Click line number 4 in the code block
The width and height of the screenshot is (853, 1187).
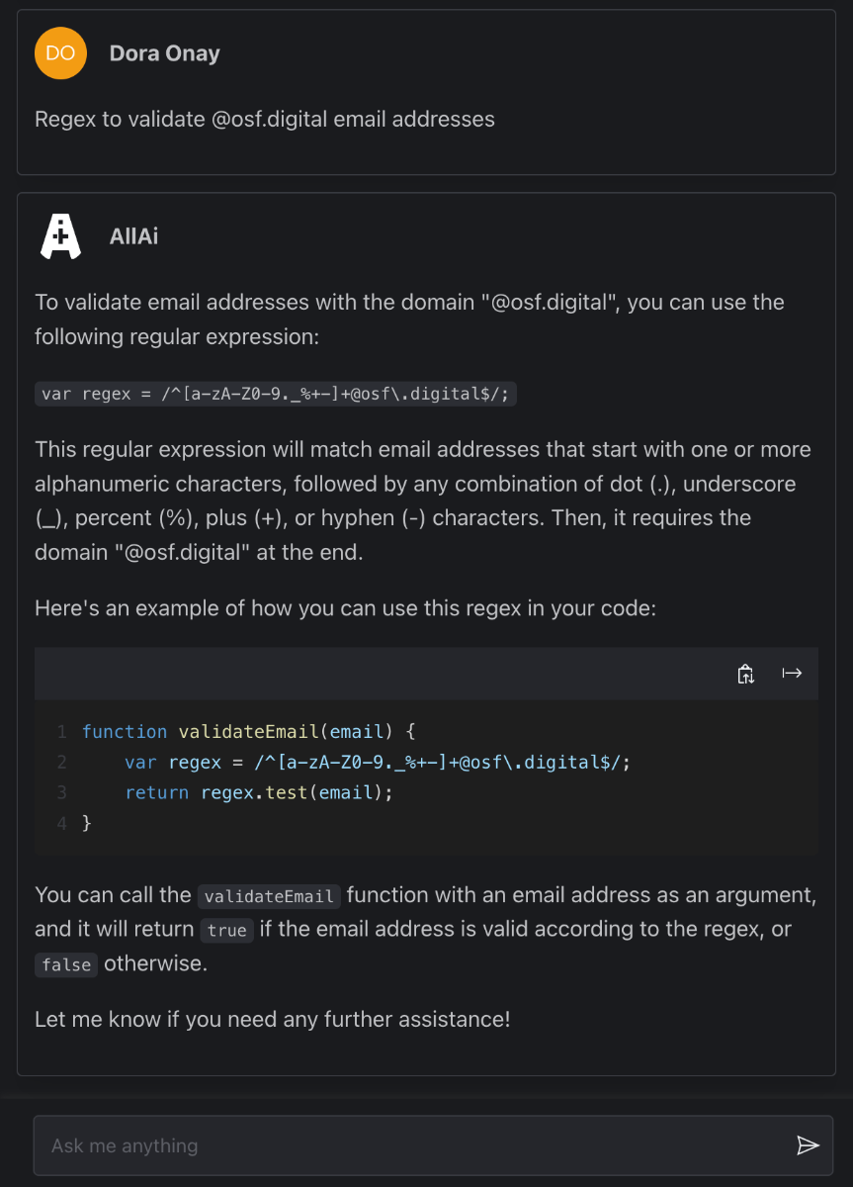(x=61, y=823)
